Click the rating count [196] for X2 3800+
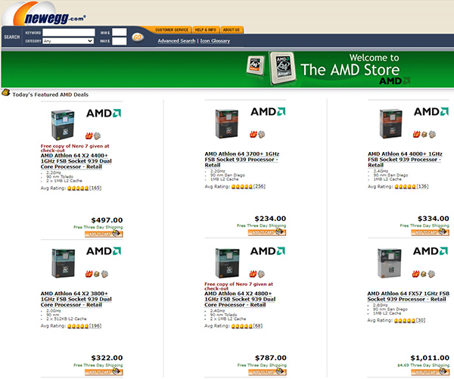This screenshot has height=379, width=454. [95, 326]
